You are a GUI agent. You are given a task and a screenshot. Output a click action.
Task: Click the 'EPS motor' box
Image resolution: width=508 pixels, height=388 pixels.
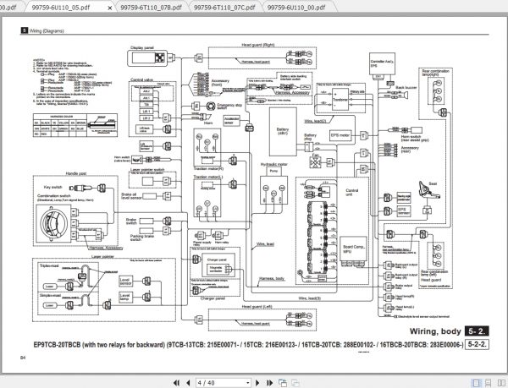click(340, 135)
